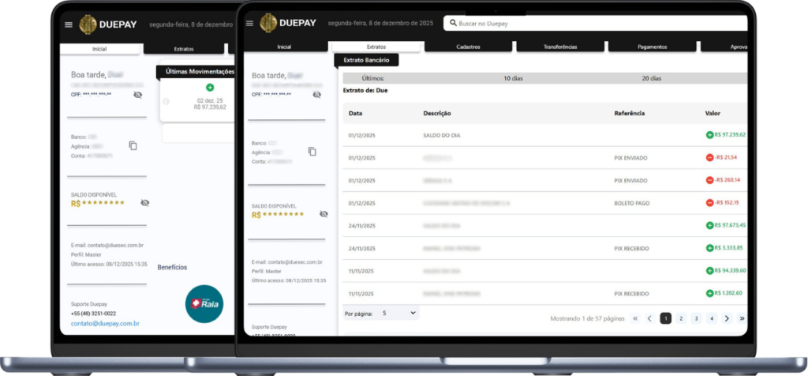This screenshot has width=808, height=376.
Task: Open the Raia benefit logo on the back laptop
Action: click(x=204, y=304)
